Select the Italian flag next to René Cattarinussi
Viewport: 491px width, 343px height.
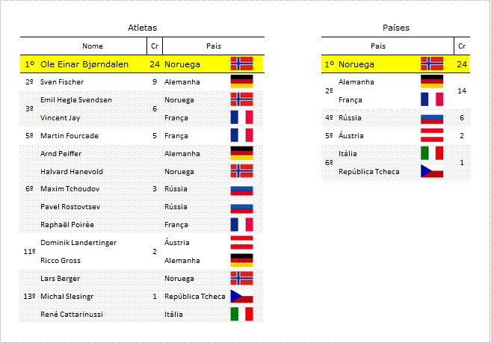click(x=241, y=314)
